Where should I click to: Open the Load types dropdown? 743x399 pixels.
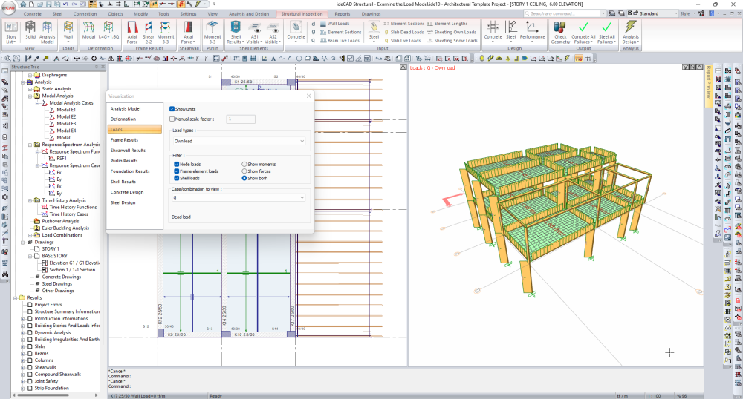(239, 140)
